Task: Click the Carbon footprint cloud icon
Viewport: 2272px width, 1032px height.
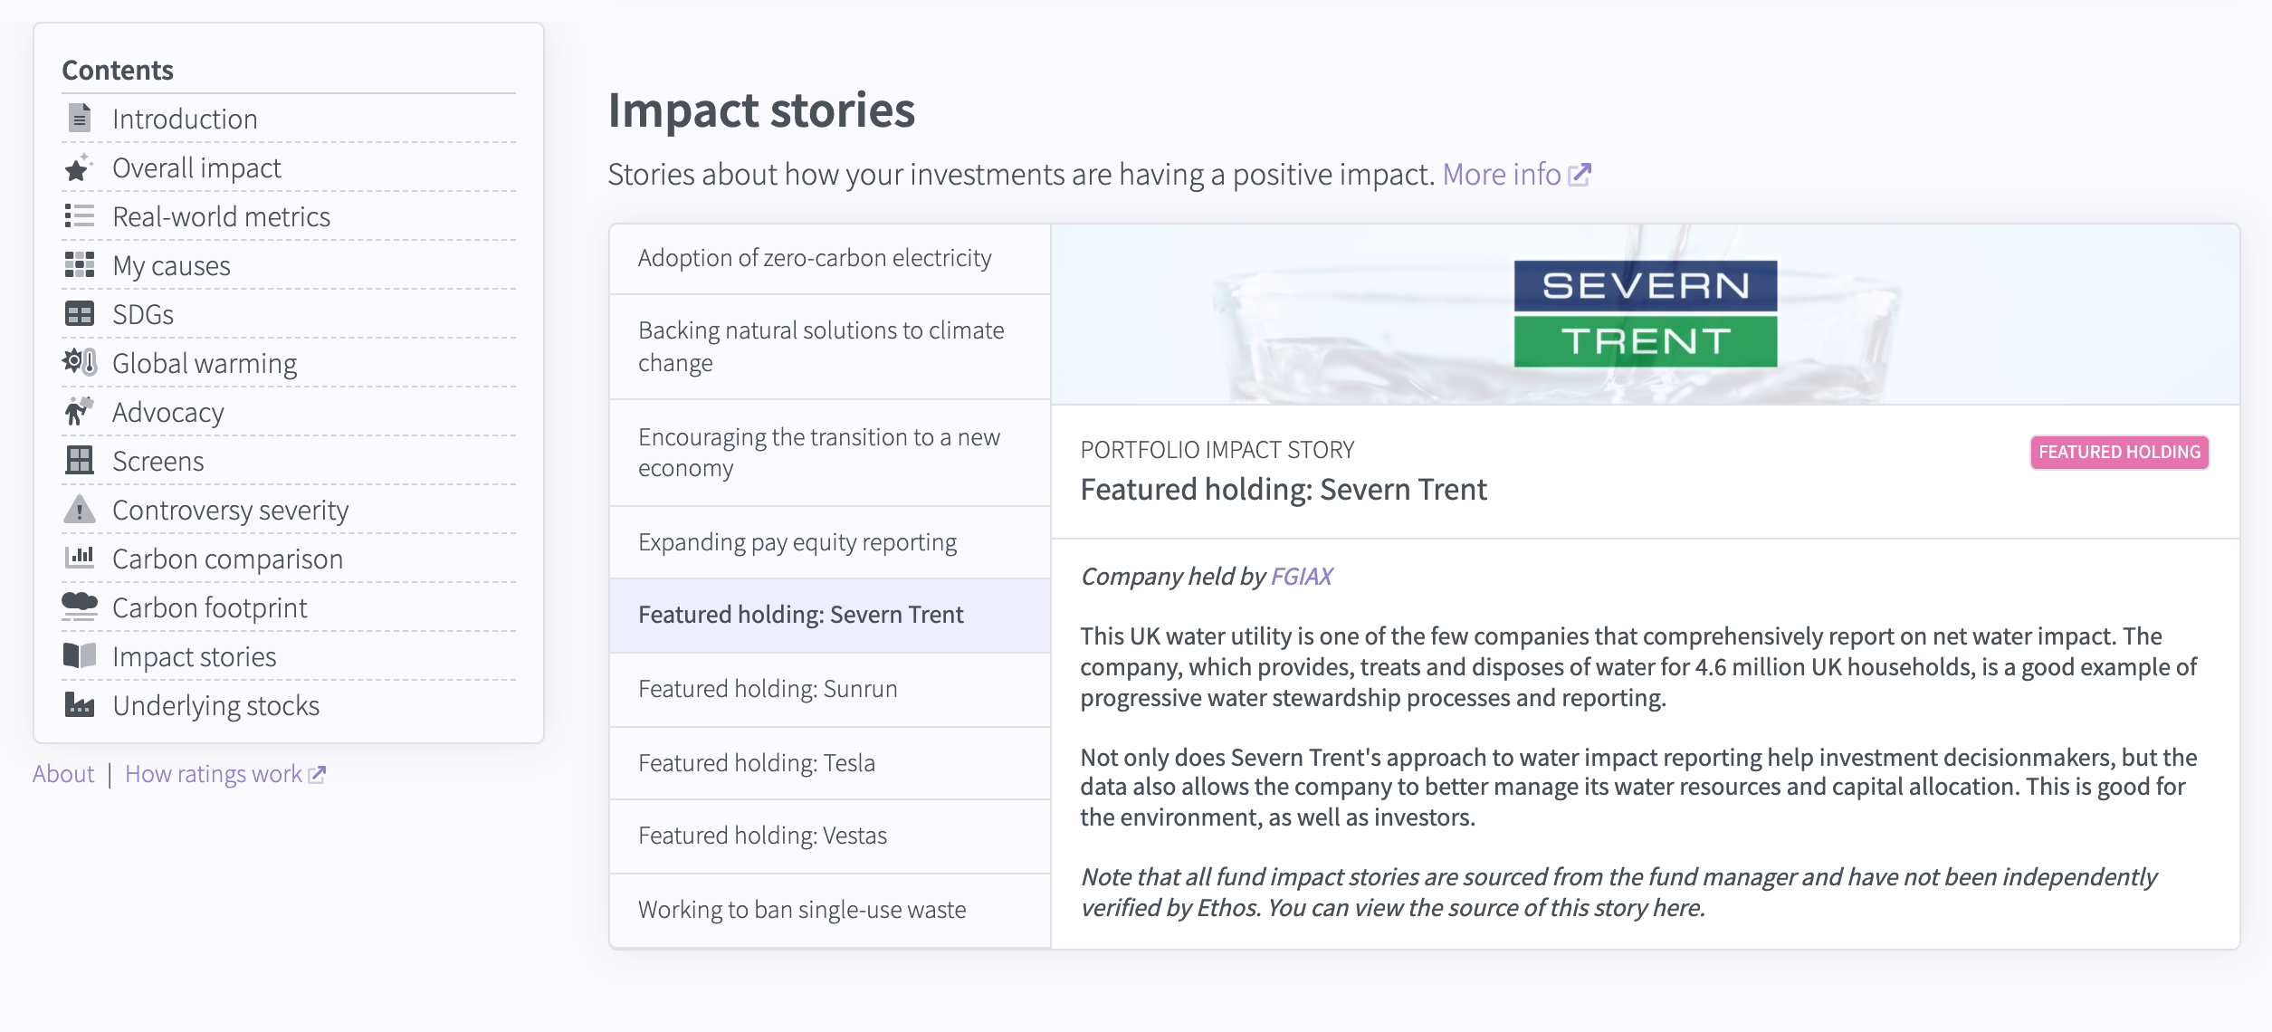Action: 80,607
